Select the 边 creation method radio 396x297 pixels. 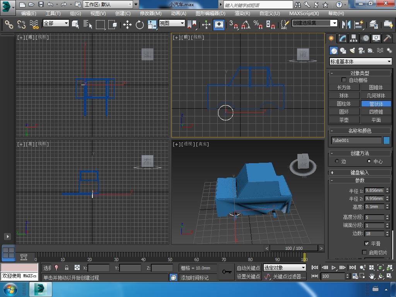(x=337, y=161)
